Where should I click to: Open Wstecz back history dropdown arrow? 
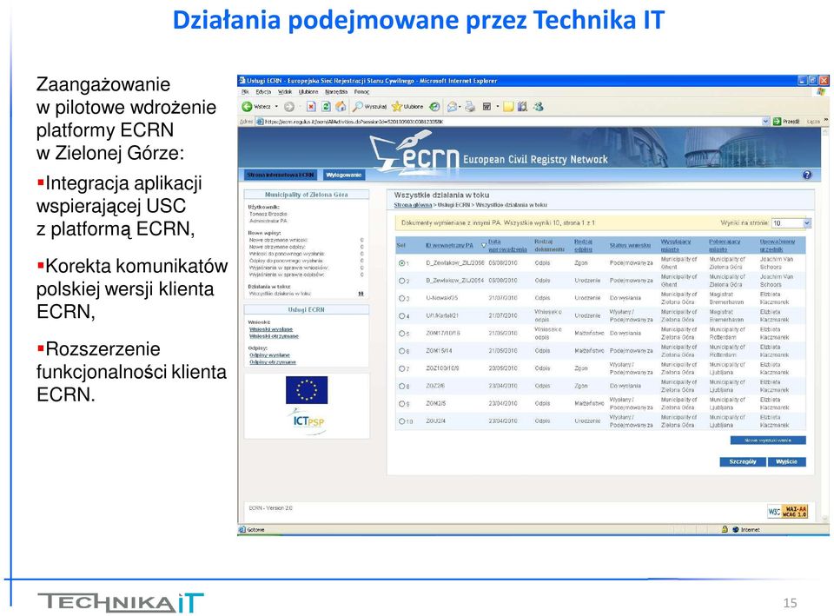[276, 106]
